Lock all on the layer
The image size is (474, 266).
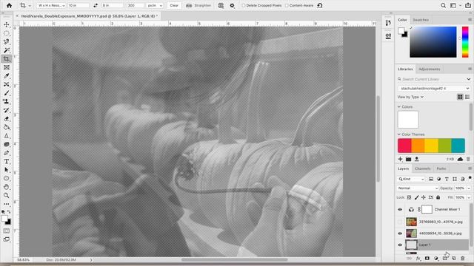pyautogui.click(x=438, y=197)
